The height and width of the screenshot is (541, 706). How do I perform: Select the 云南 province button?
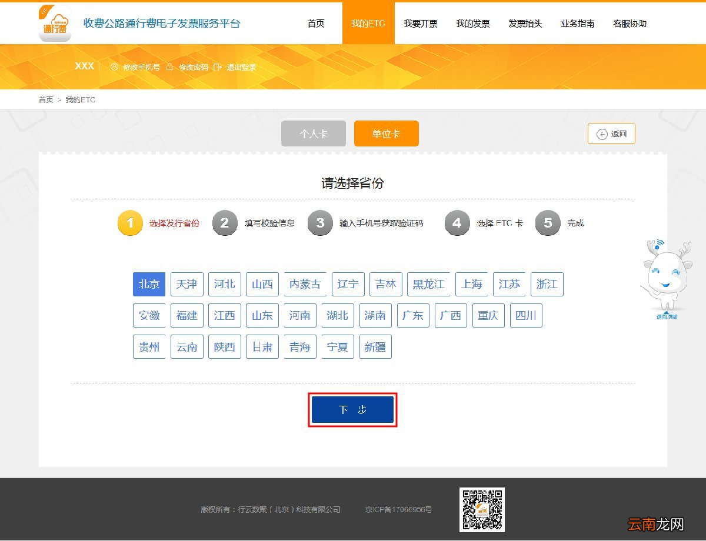[187, 347]
